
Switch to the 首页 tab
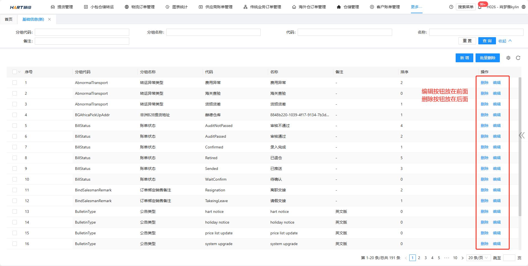(9, 19)
